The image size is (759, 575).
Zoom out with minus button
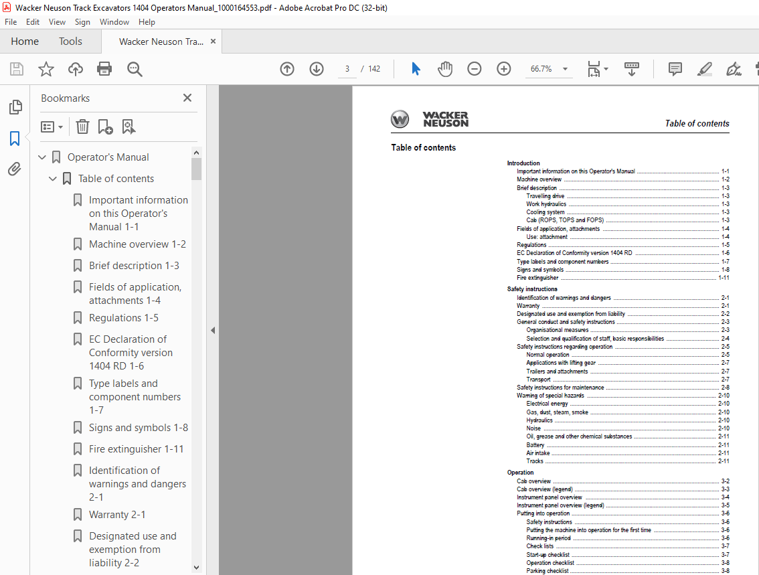coord(475,69)
